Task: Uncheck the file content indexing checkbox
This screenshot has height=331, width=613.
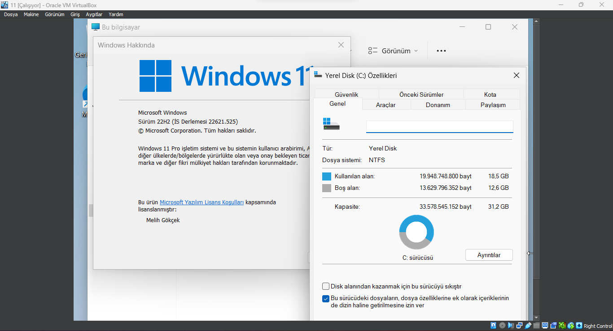Action: click(326, 299)
